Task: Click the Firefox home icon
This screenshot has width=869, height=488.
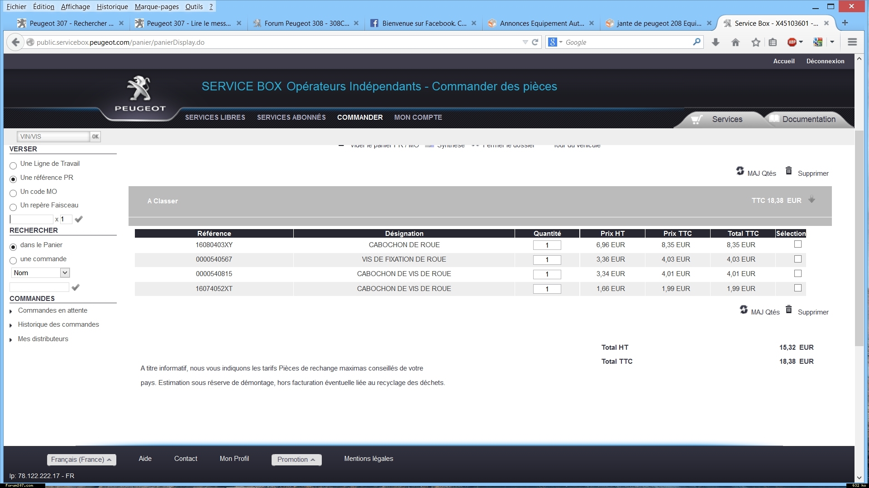Action: pyautogui.click(x=735, y=42)
